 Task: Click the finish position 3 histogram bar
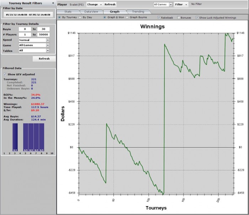coord(15,137)
